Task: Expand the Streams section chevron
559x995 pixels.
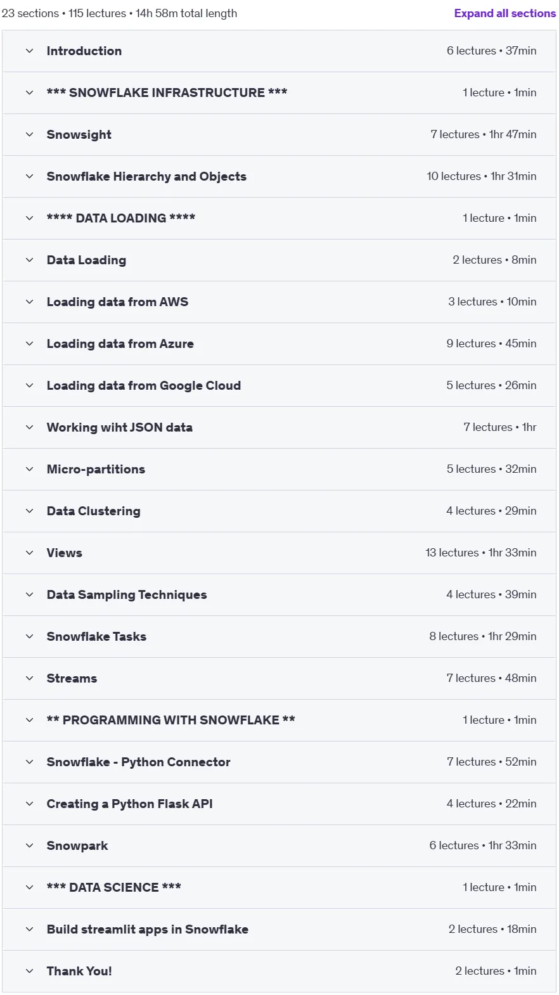Action: [29, 678]
